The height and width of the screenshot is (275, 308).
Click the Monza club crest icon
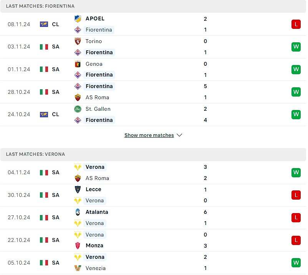pyautogui.click(x=78, y=246)
